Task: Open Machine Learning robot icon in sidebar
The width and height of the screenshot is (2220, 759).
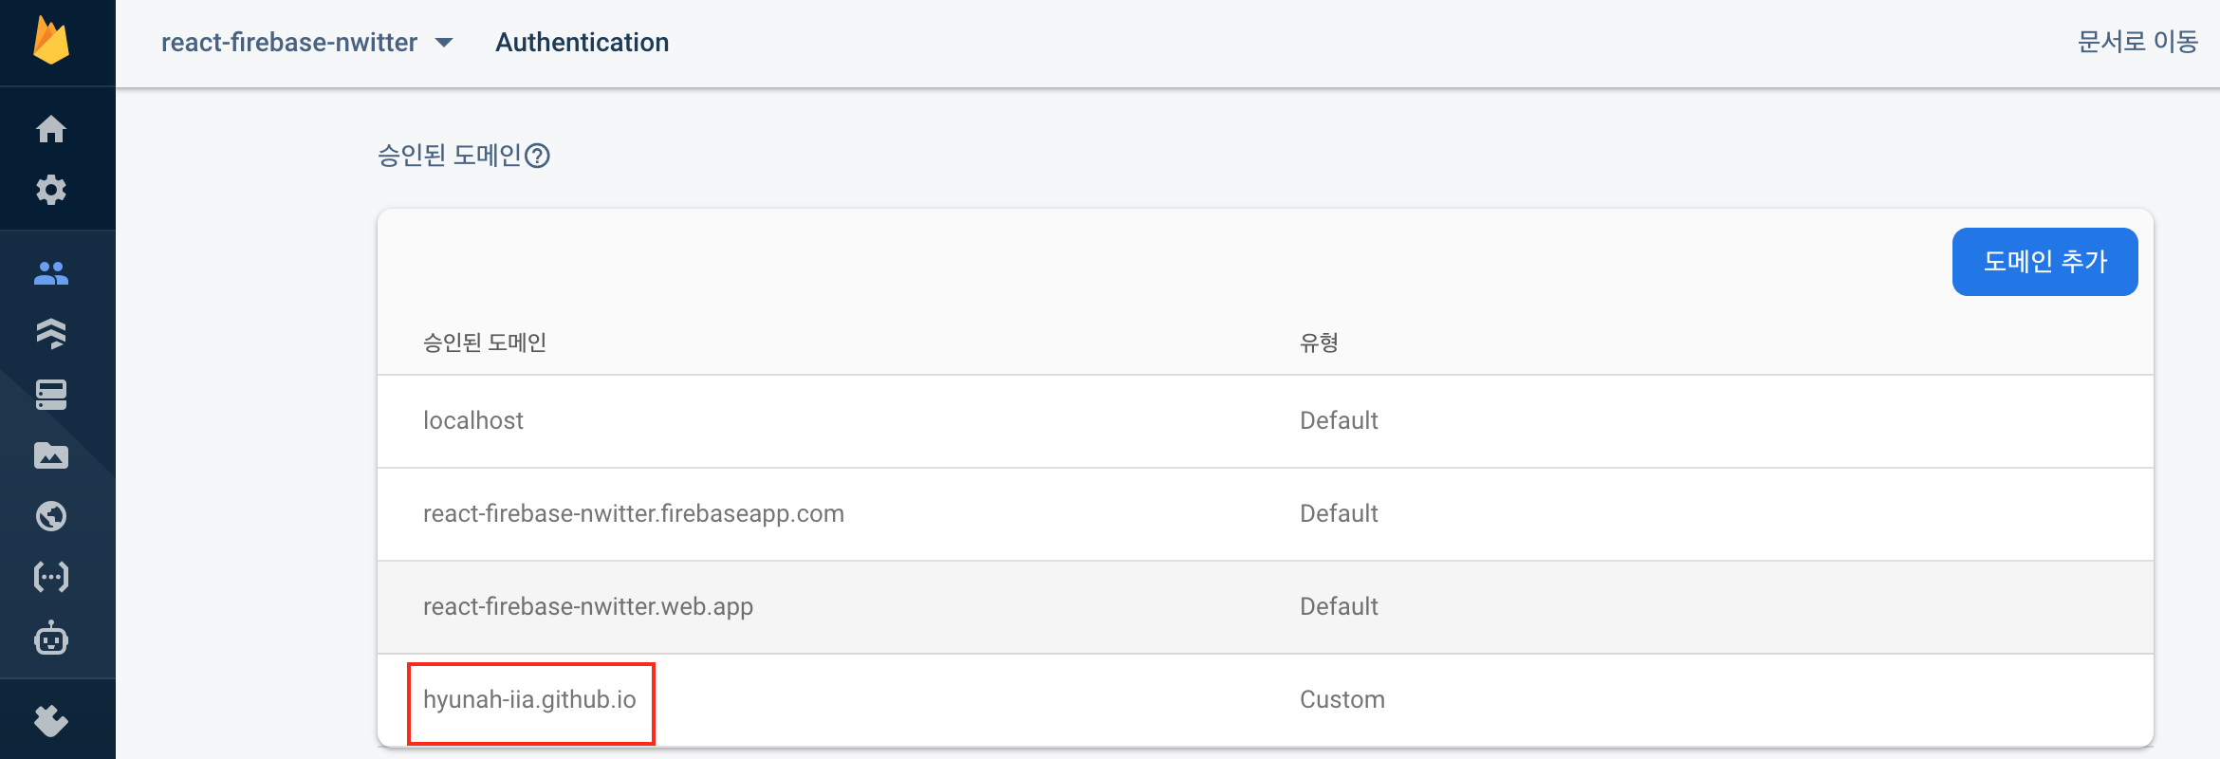Action: point(51,639)
